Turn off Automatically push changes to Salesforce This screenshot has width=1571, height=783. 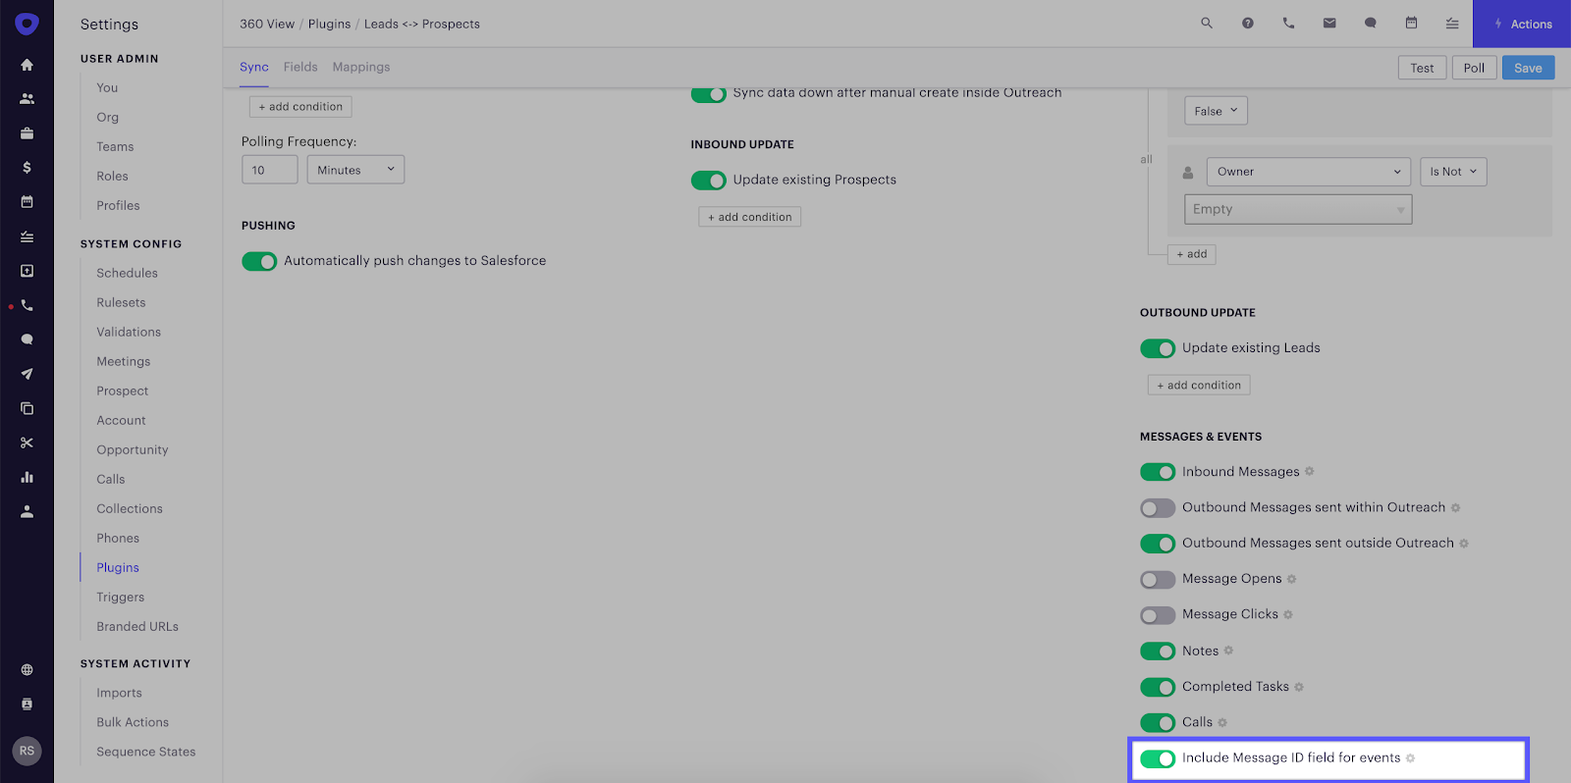tap(259, 262)
